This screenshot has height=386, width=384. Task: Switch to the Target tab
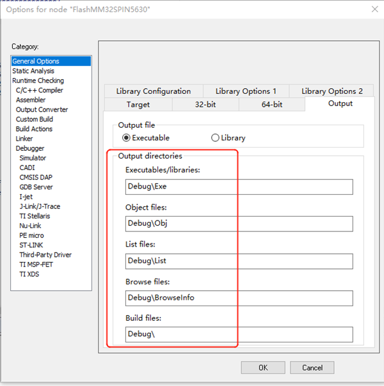138,104
